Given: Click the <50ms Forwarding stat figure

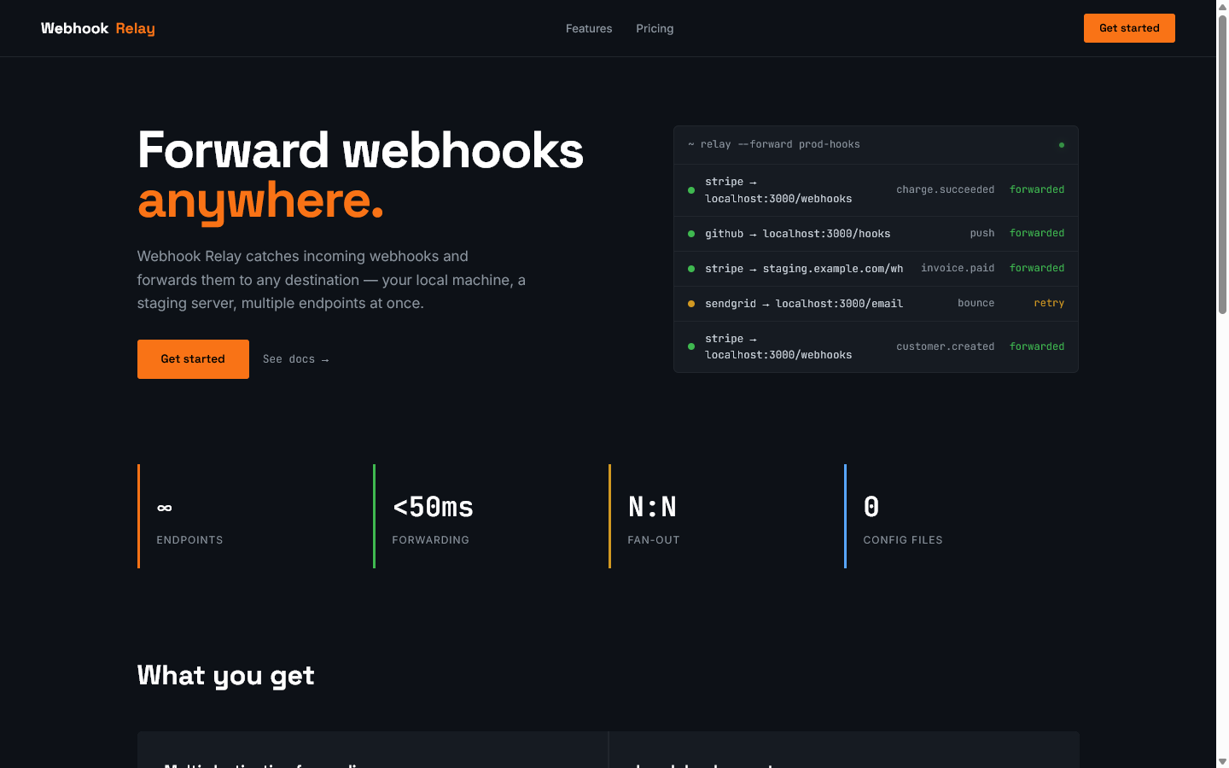Looking at the screenshot, I should (x=432, y=506).
